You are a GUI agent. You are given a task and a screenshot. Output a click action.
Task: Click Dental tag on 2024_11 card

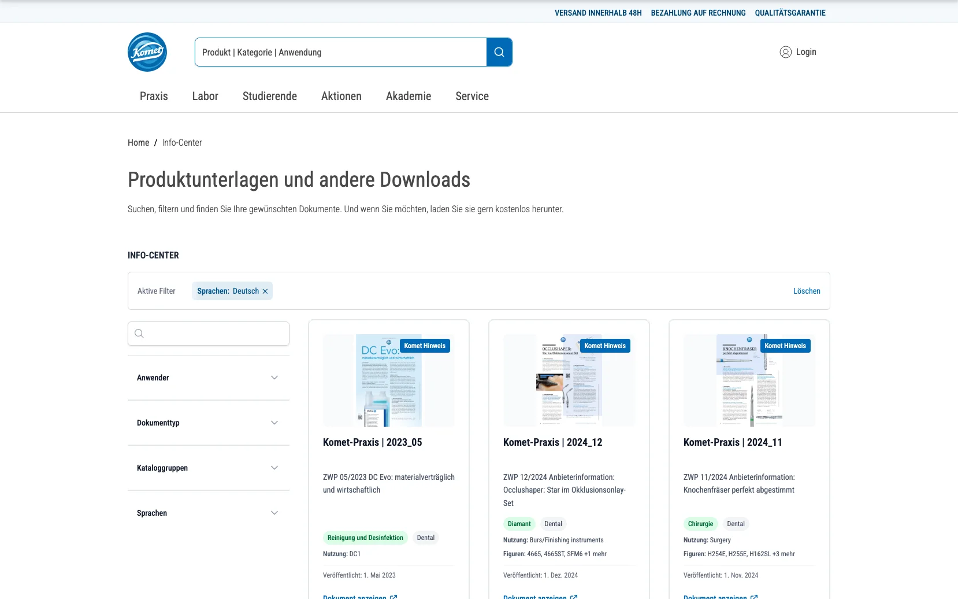[x=736, y=524]
